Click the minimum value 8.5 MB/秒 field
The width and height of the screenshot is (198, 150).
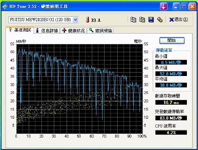coord(171,62)
